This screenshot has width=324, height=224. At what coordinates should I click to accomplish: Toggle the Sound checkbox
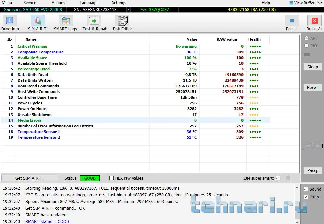pos(306,189)
